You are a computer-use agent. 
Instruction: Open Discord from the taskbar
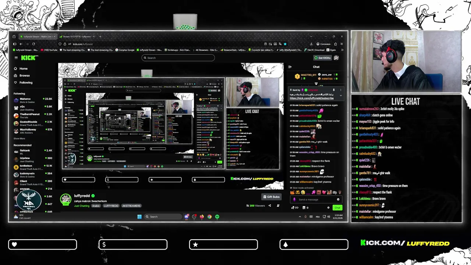(186, 217)
